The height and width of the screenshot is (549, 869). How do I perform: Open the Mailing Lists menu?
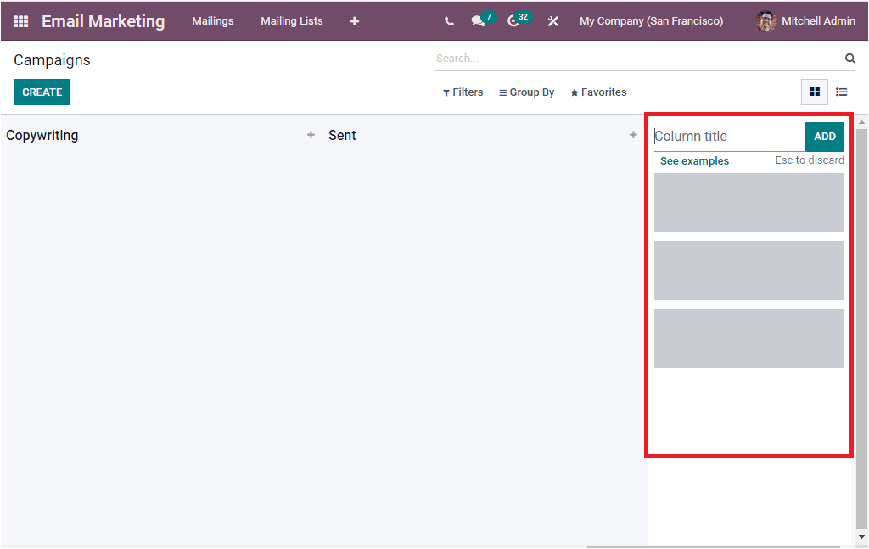tap(291, 20)
